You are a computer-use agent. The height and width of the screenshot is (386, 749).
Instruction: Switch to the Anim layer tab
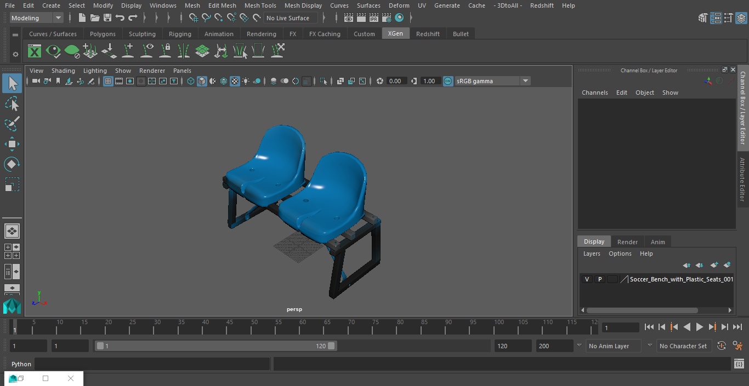click(x=657, y=241)
